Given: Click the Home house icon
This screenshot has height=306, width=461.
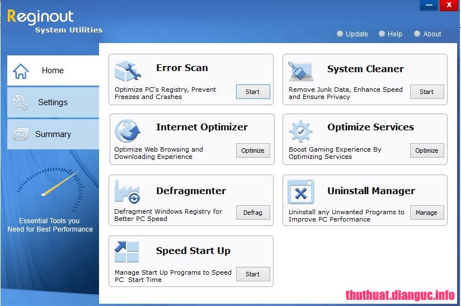Looking at the screenshot, I should [x=21, y=71].
